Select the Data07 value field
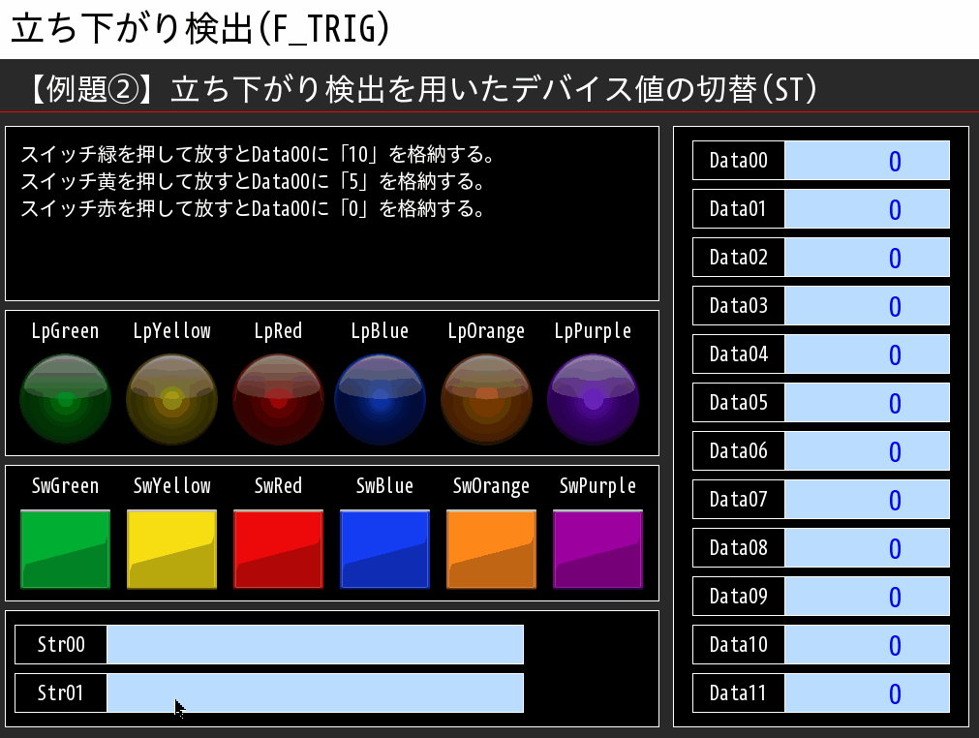Screen dimensions: 979x738 click(x=867, y=500)
